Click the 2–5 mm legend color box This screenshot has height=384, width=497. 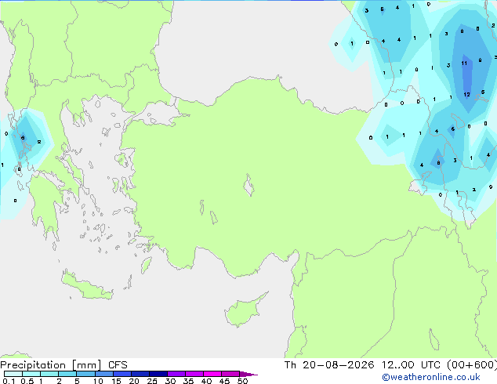point(67,374)
